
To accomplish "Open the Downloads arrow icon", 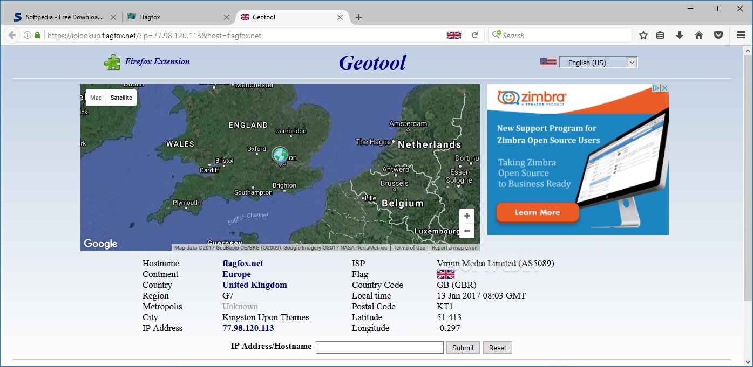I will coord(680,35).
